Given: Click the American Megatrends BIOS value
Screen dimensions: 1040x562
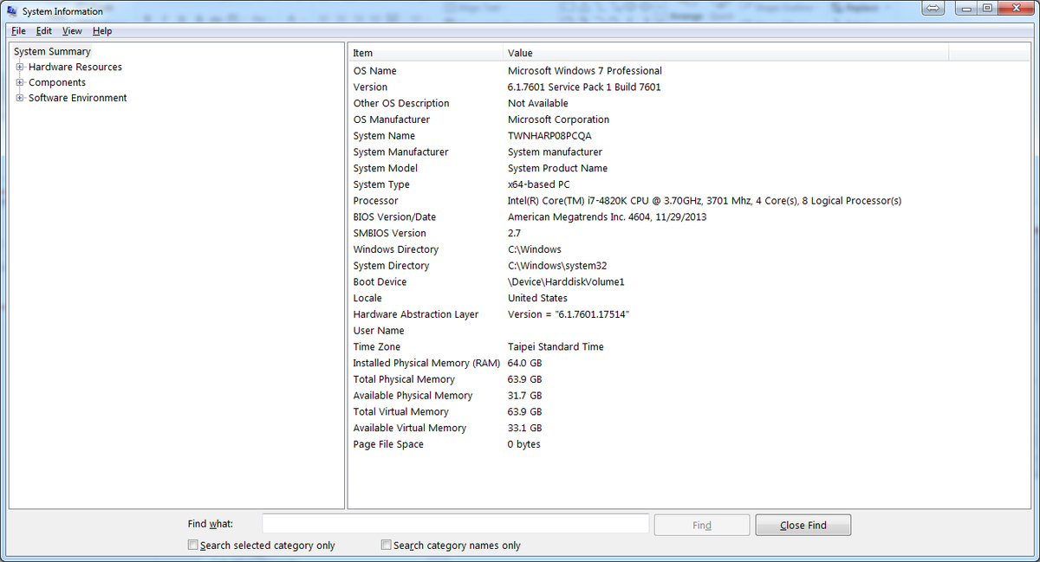Looking at the screenshot, I should 607,217.
